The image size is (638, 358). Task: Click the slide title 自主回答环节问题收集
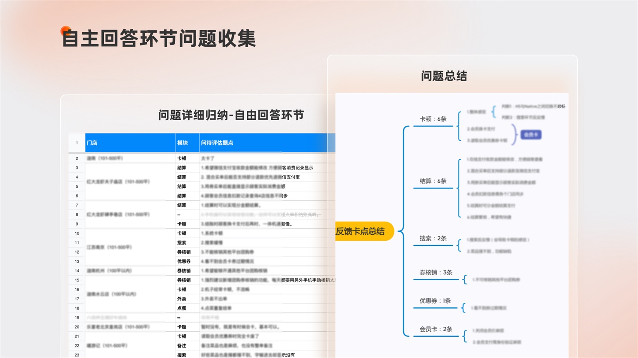point(159,38)
